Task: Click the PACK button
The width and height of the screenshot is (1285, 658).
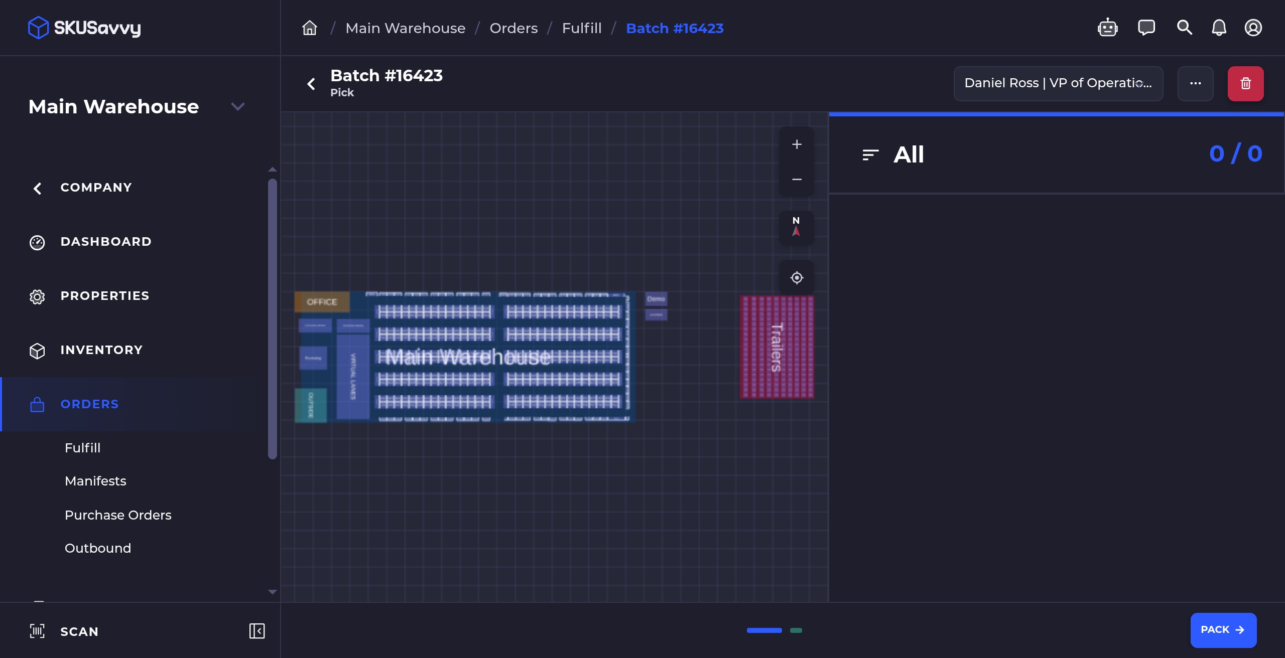Action: [1223, 630]
